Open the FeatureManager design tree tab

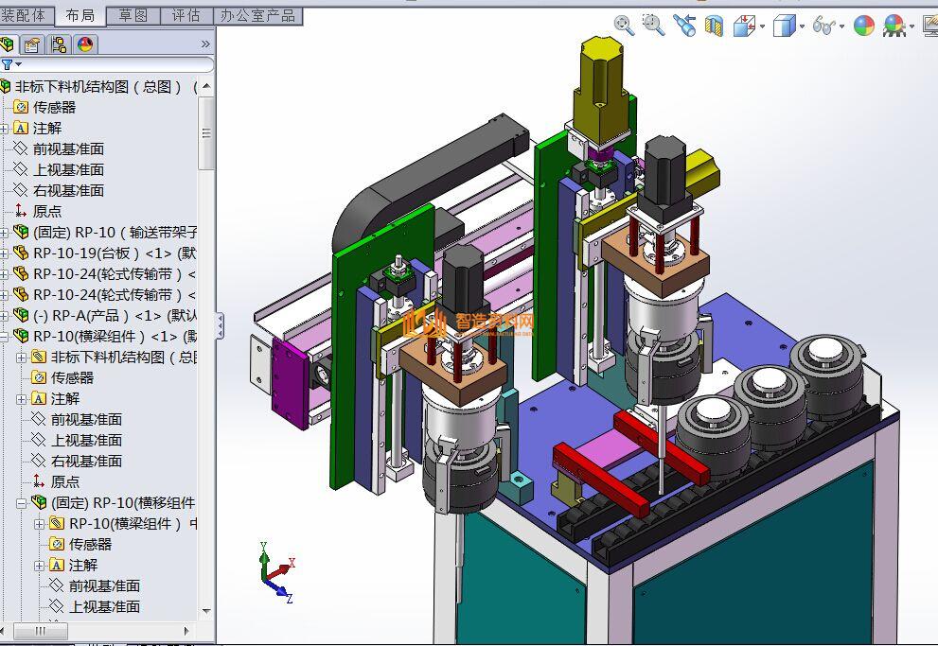pos(9,44)
